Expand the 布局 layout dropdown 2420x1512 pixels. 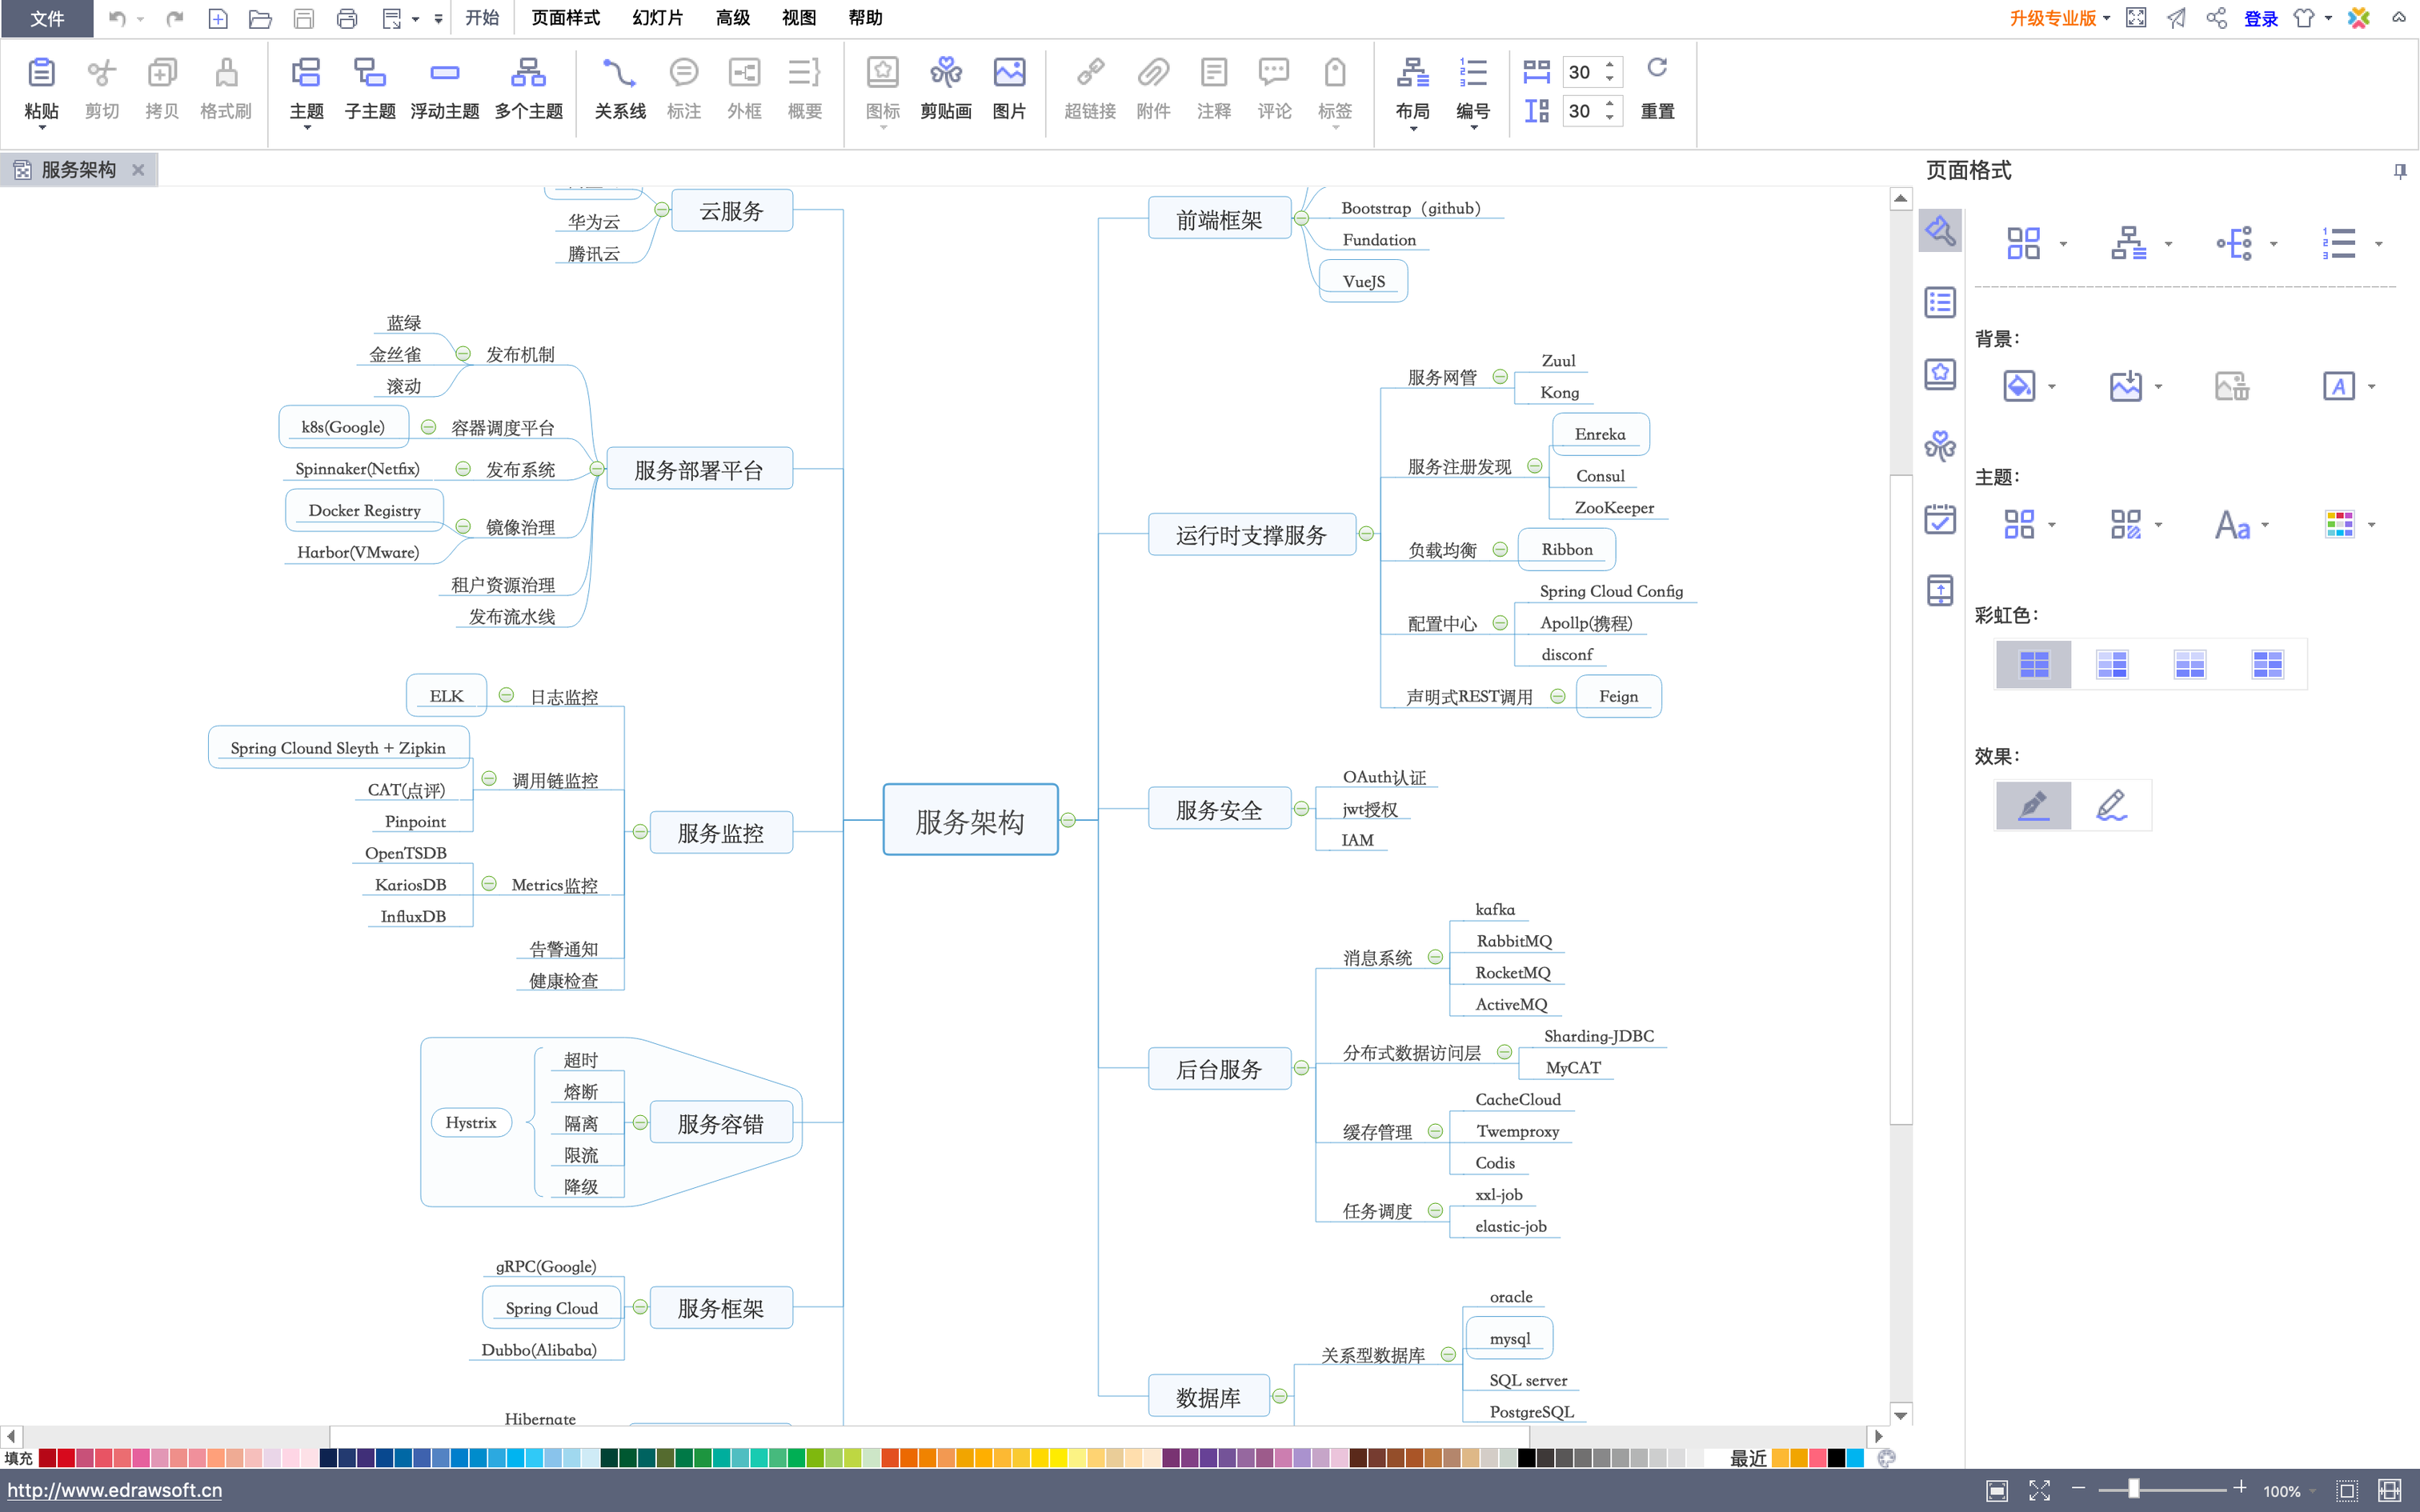1412,127
